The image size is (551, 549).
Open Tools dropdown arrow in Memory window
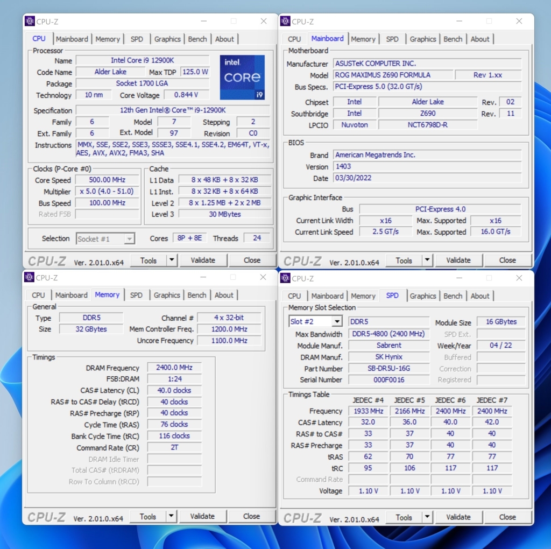point(171,516)
